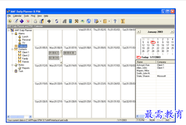The image size is (186, 125).
Task: Open the 01:00-6:3 appointment on Monday
Action: (54, 53)
